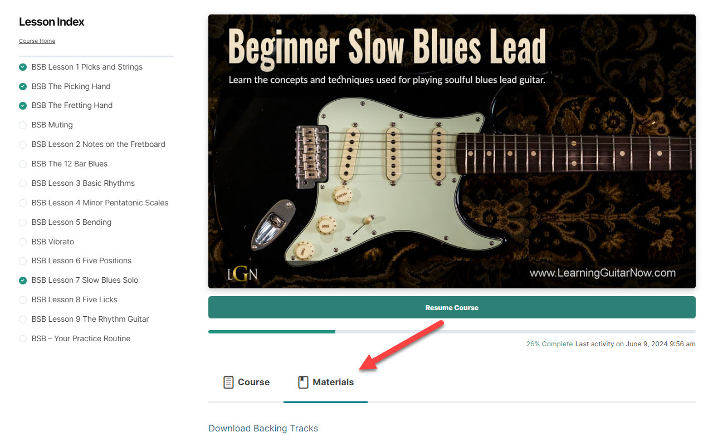The width and height of the screenshot is (718, 447).
Task: Click green checkmark beside BSB Lesson 1
Action: tap(23, 67)
